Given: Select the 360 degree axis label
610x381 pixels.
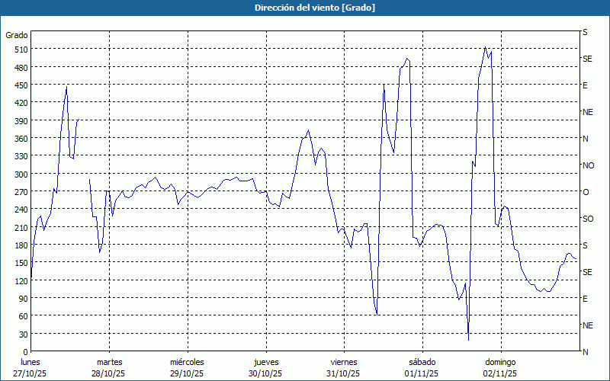Looking at the screenshot, I should pyautogui.click(x=20, y=139).
